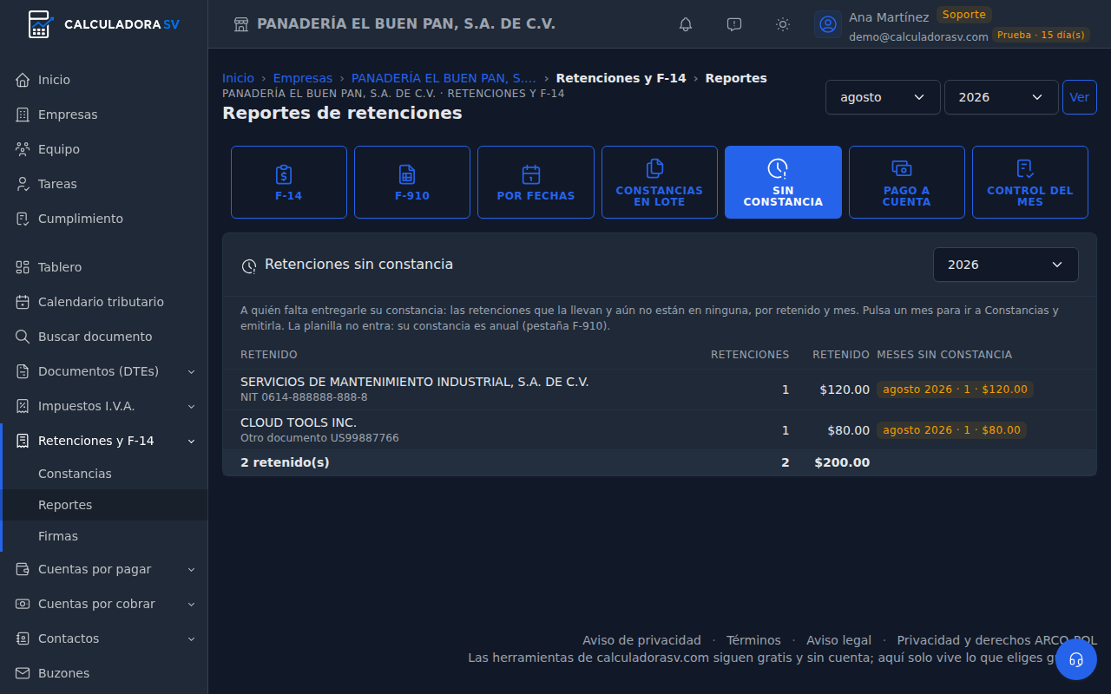This screenshot has height=694, width=1111.
Task: Collapse Retenciones y F-14 menu
Action: 103,441
